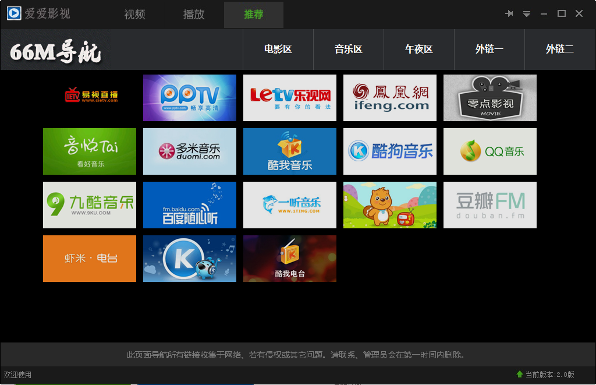Click the pin-on-top icon in title bar
The height and width of the screenshot is (385, 596).
509,14
